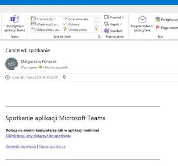
Task: Toggle Nieprzeczytane/przeczytane status
Action: 142,24
